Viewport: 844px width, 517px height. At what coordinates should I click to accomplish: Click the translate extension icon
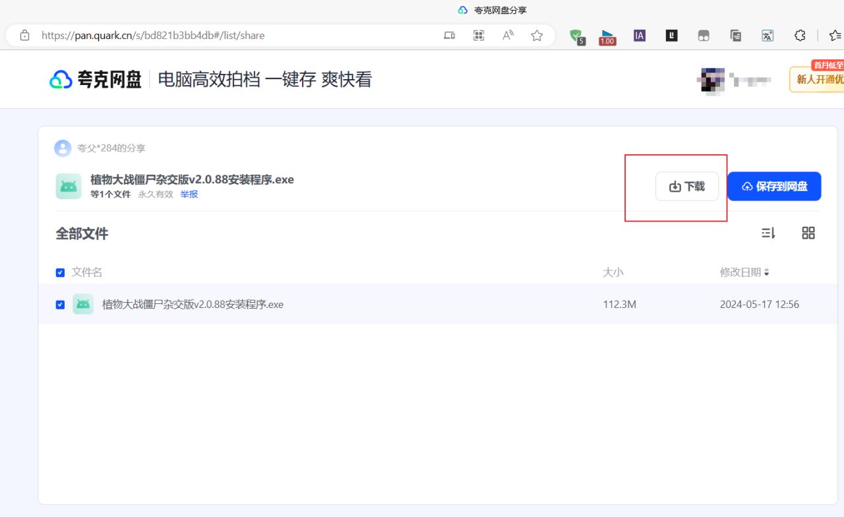(768, 36)
